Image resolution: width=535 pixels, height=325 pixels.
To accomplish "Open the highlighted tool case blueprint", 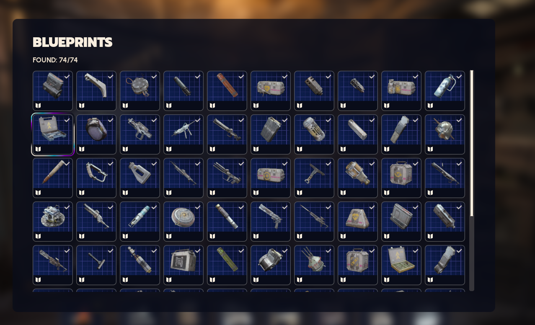I will pyautogui.click(x=53, y=134).
